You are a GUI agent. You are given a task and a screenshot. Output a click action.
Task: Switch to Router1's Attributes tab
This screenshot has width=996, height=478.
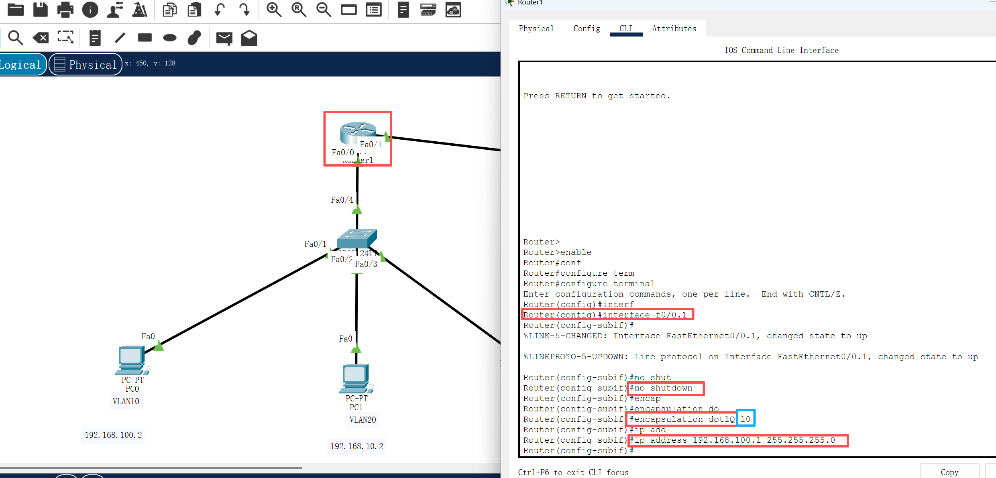point(674,28)
